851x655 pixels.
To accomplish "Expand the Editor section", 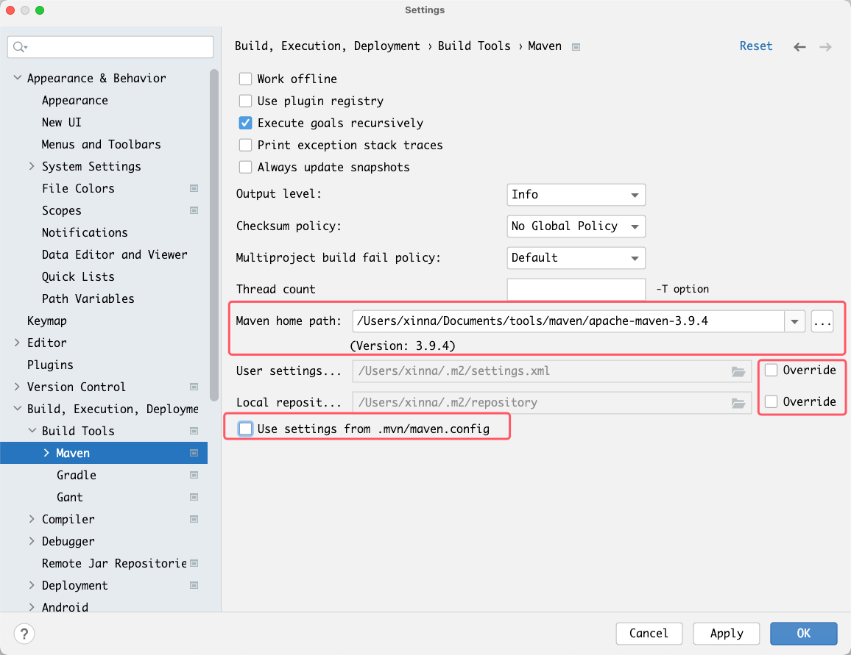I will pyautogui.click(x=18, y=343).
